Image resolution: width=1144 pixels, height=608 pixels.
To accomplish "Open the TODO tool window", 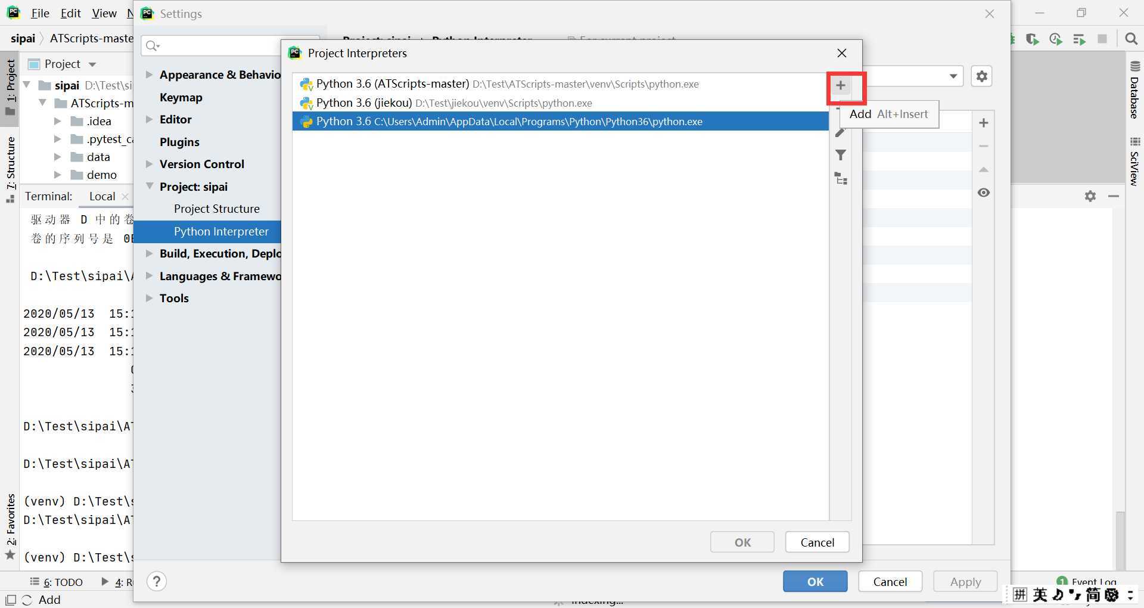I will click(x=57, y=582).
